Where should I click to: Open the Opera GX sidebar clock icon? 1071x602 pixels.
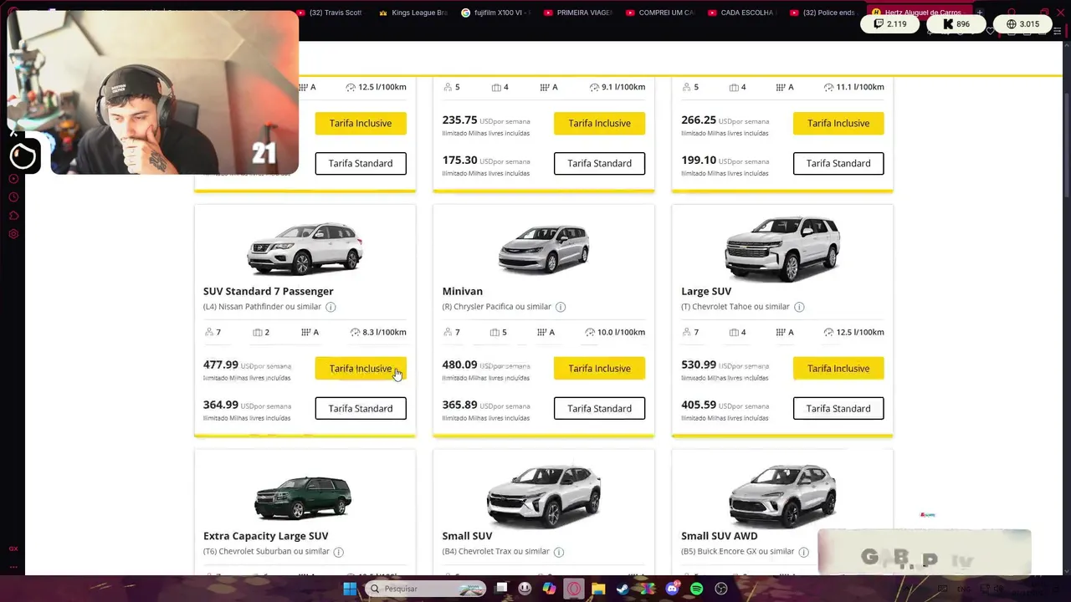pyautogui.click(x=13, y=197)
